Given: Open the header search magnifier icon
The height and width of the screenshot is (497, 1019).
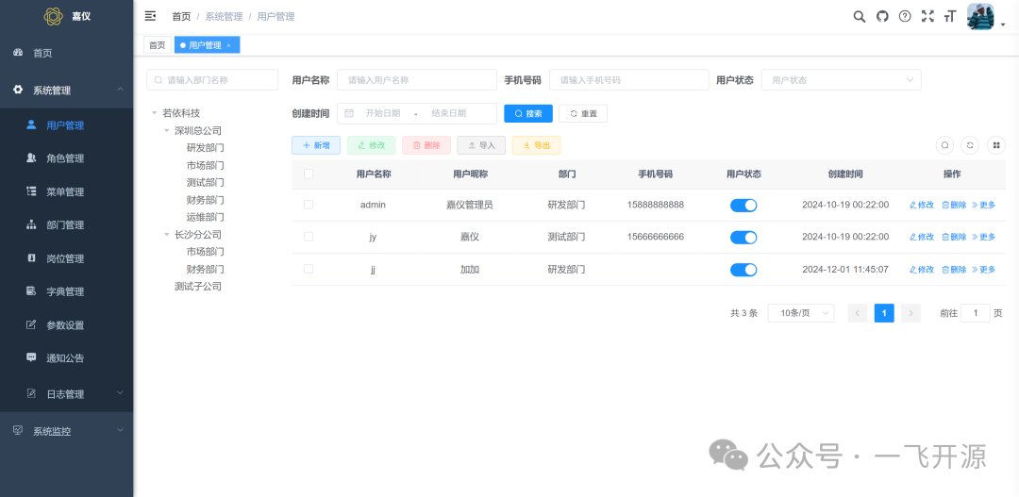Looking at the screenshot, I should coord(860,17).
